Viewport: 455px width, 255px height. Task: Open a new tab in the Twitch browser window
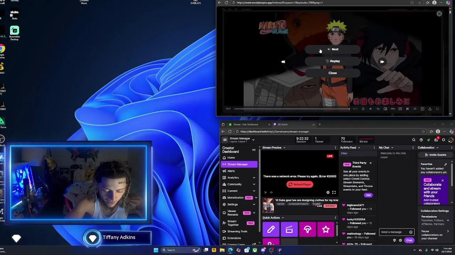320,124
